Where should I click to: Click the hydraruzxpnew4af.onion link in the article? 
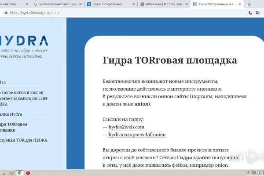coord(137,134)
